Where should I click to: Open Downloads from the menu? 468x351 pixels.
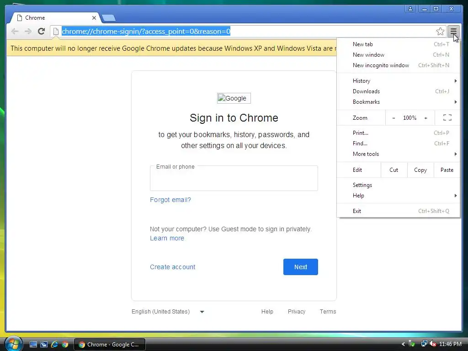[399, 91]
